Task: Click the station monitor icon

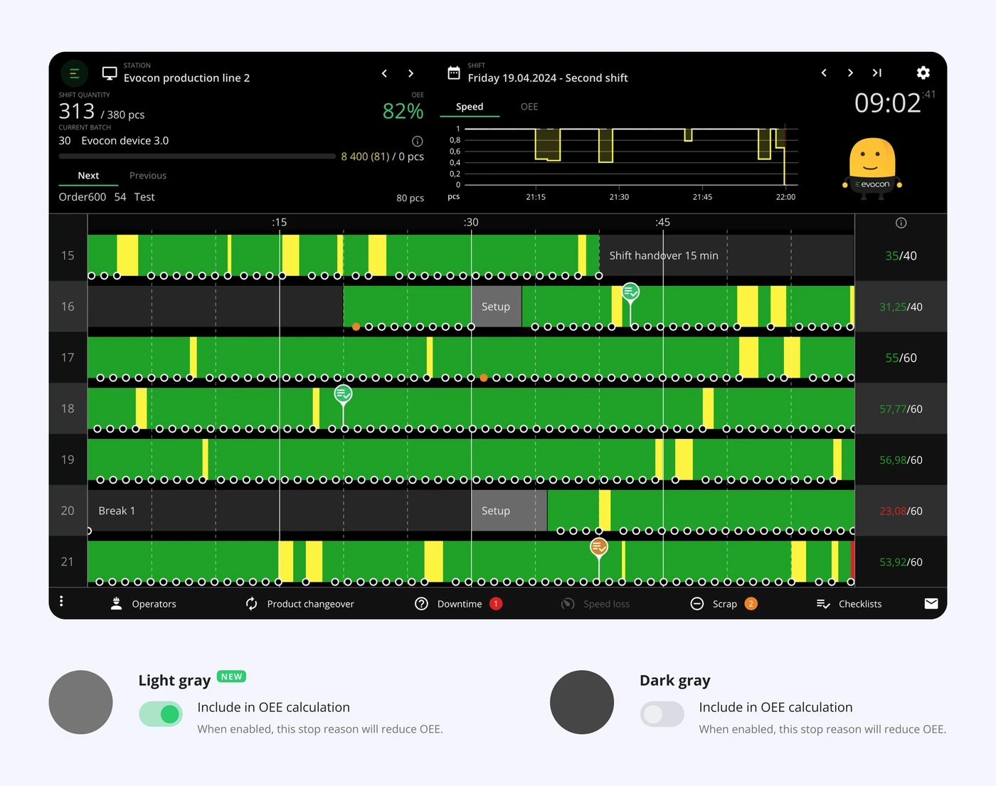Action: [x=110, y=73]
